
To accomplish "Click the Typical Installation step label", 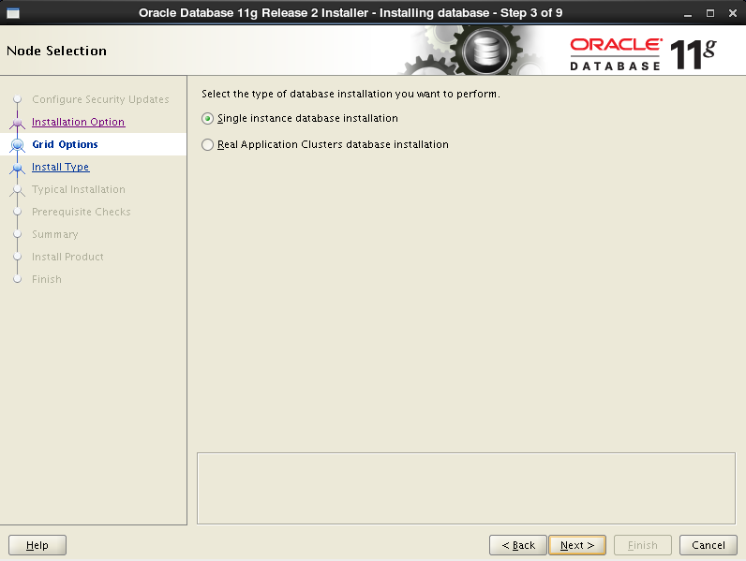I will 79,189.
